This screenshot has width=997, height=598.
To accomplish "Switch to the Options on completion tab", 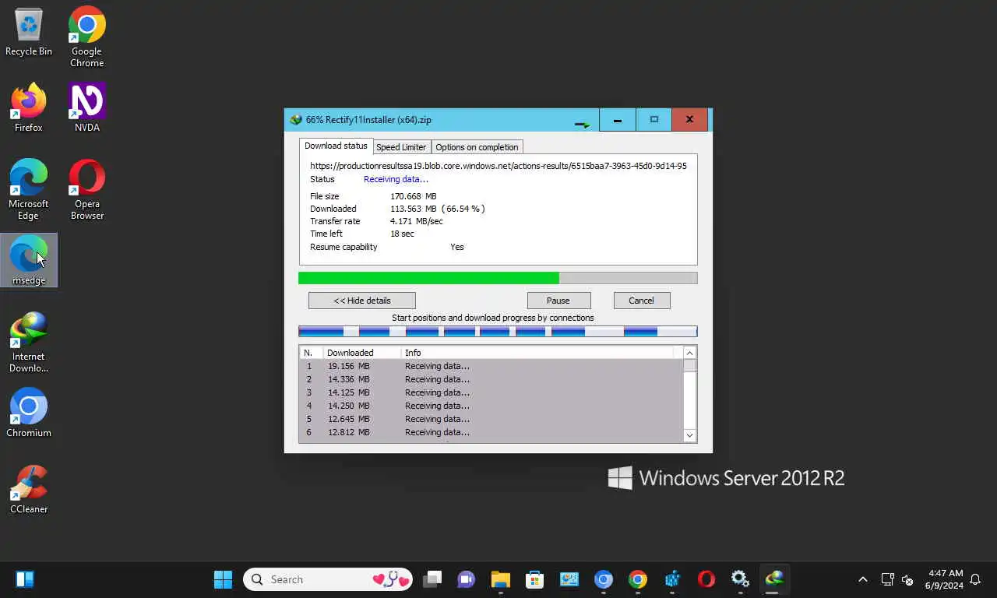I will pos(477,147).
